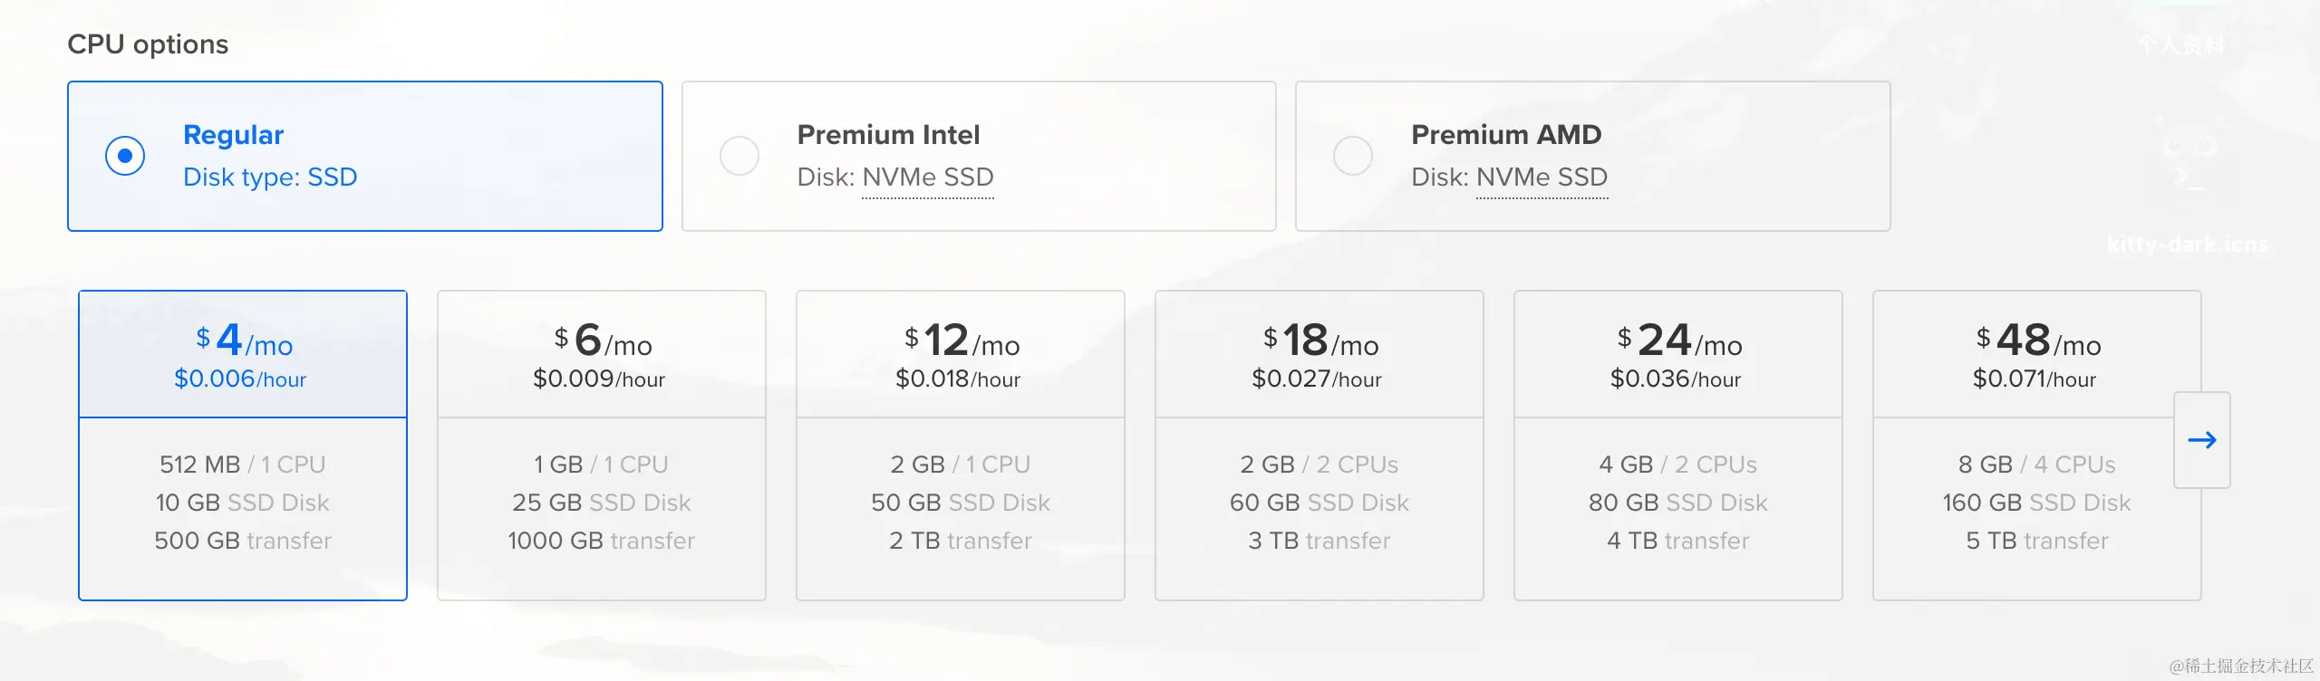The image size is (2320, 681).
Task: Select the Premium Intel radio button
Action: [x=739, y=156]
